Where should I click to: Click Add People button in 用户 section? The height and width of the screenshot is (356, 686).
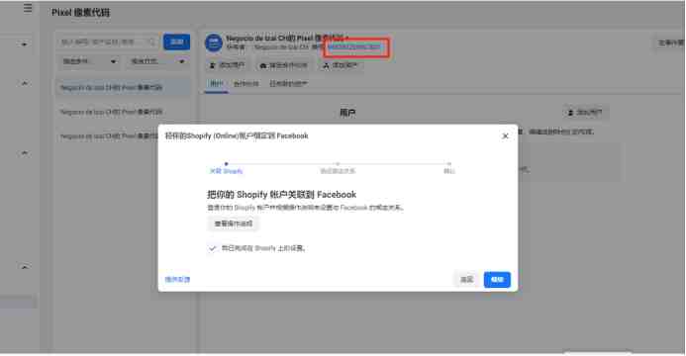585,113
